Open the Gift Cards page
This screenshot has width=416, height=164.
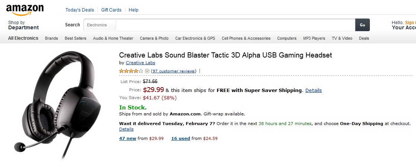111,10
